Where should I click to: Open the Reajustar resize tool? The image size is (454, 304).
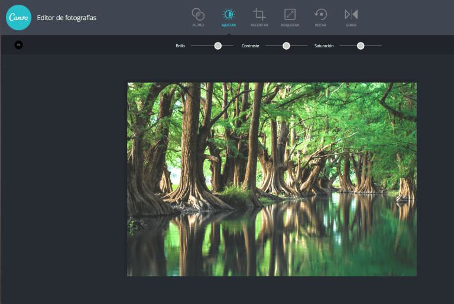coord(290,17)
